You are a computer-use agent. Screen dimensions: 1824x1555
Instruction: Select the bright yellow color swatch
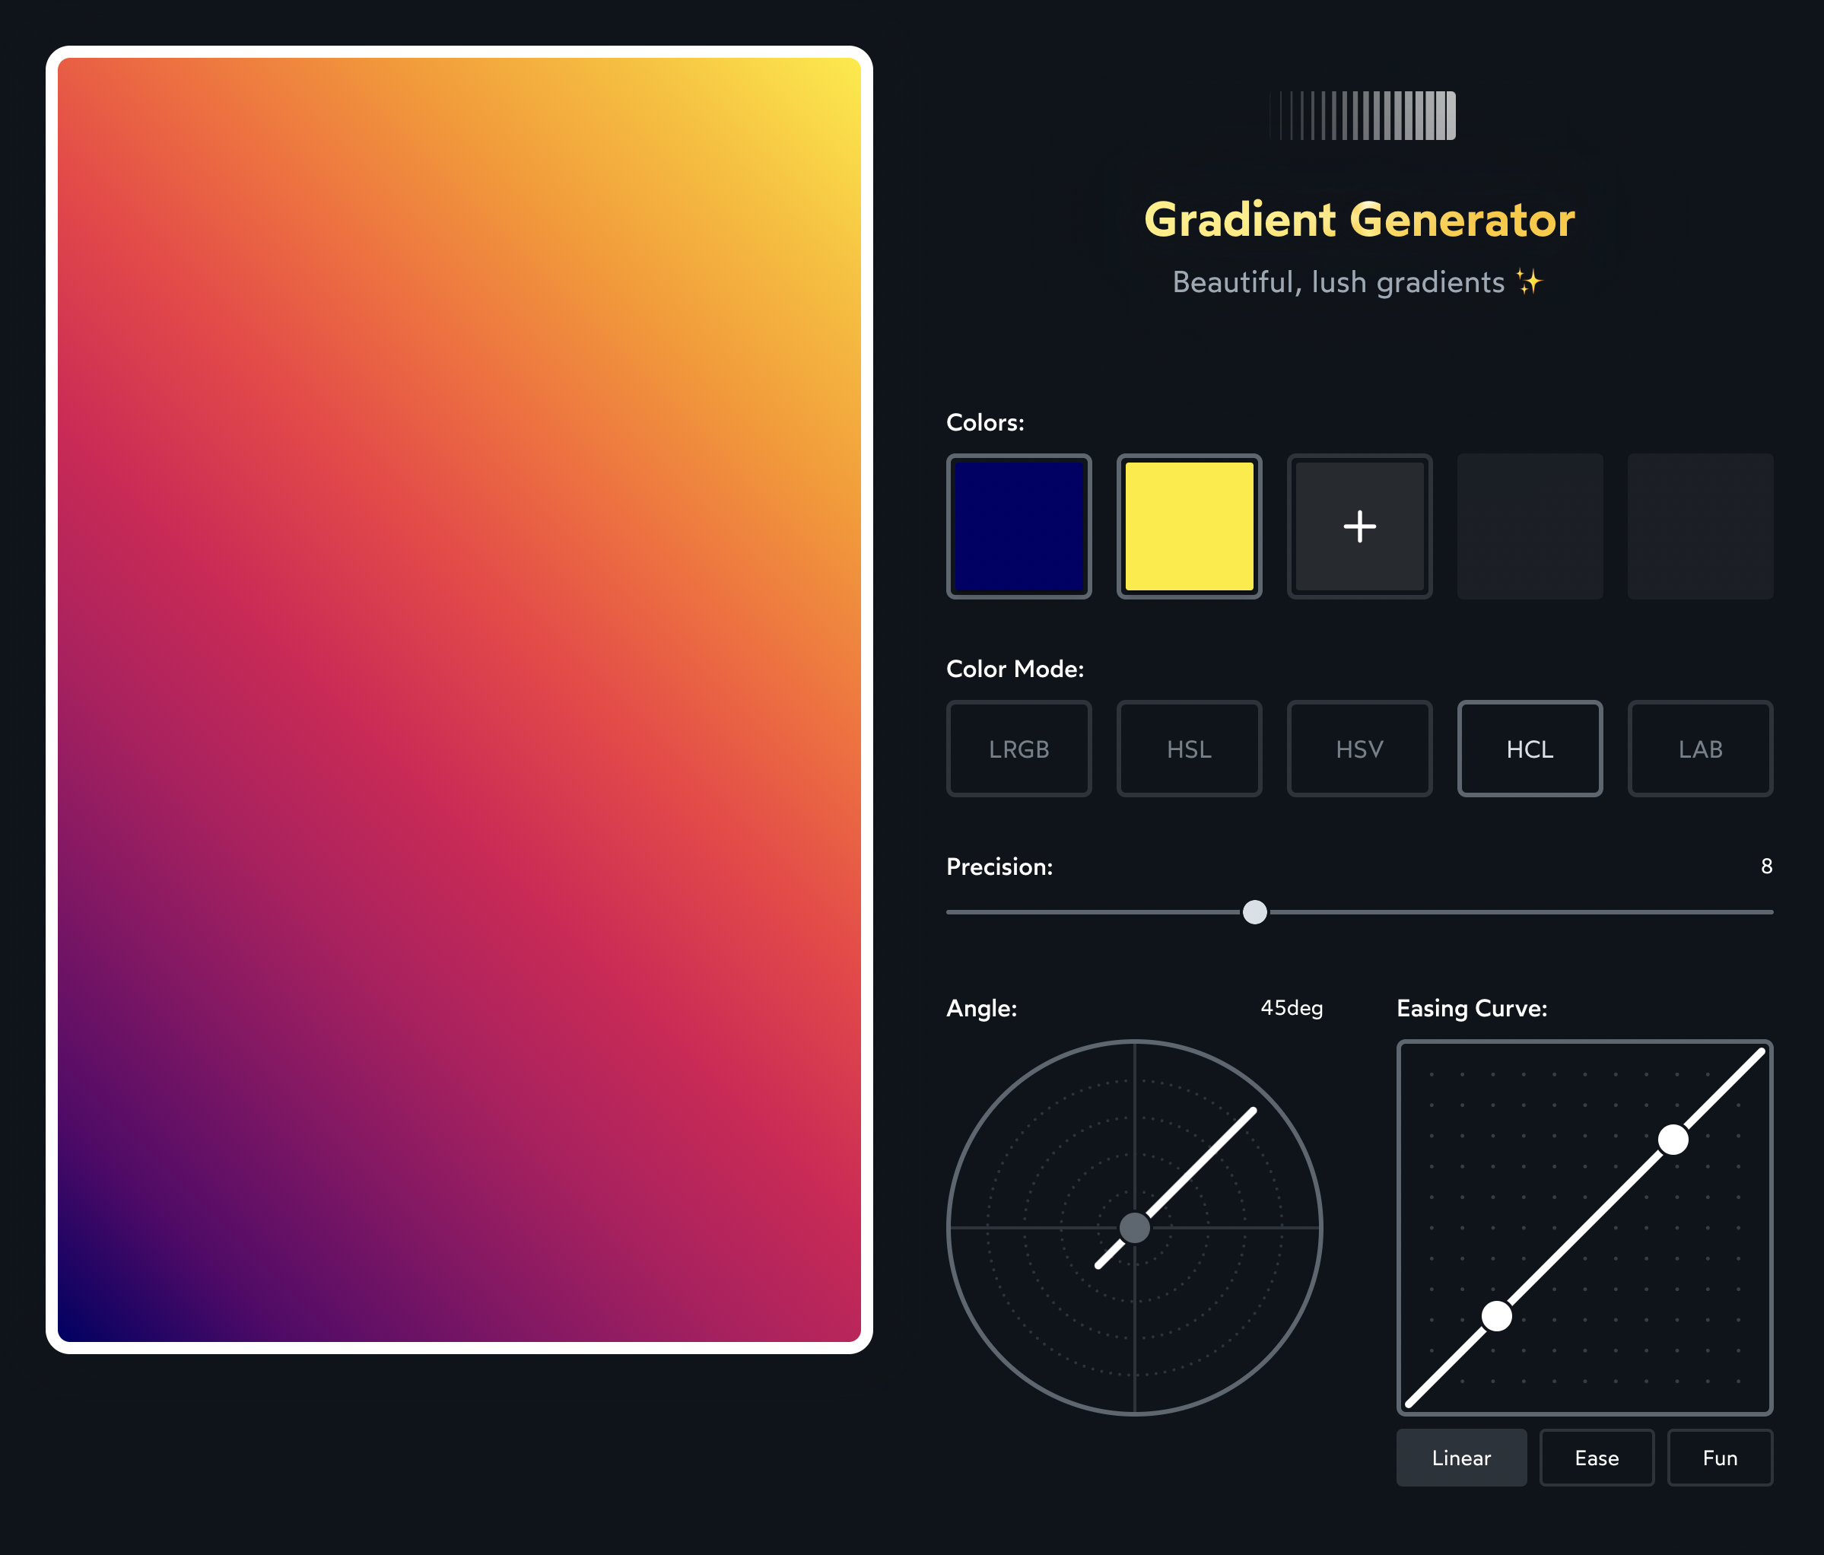tap(1189, 524)
